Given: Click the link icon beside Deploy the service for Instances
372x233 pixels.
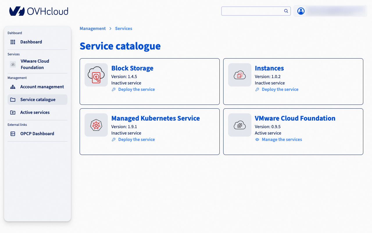Looking at the screenshot, I should point(257,89).
